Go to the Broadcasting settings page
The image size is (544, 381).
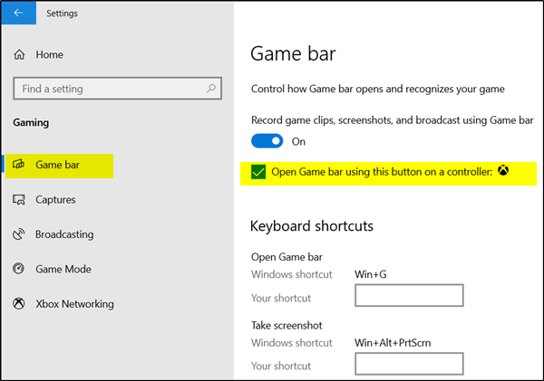pyautogui.click(x=64, y=234)
